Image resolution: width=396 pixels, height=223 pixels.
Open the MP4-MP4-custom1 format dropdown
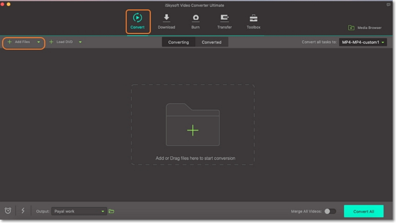tap(362, 42)
